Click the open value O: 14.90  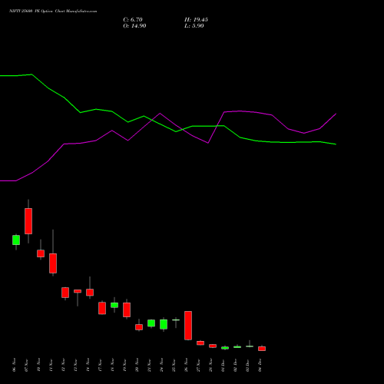pyautogui.click(x=134, y=26)
